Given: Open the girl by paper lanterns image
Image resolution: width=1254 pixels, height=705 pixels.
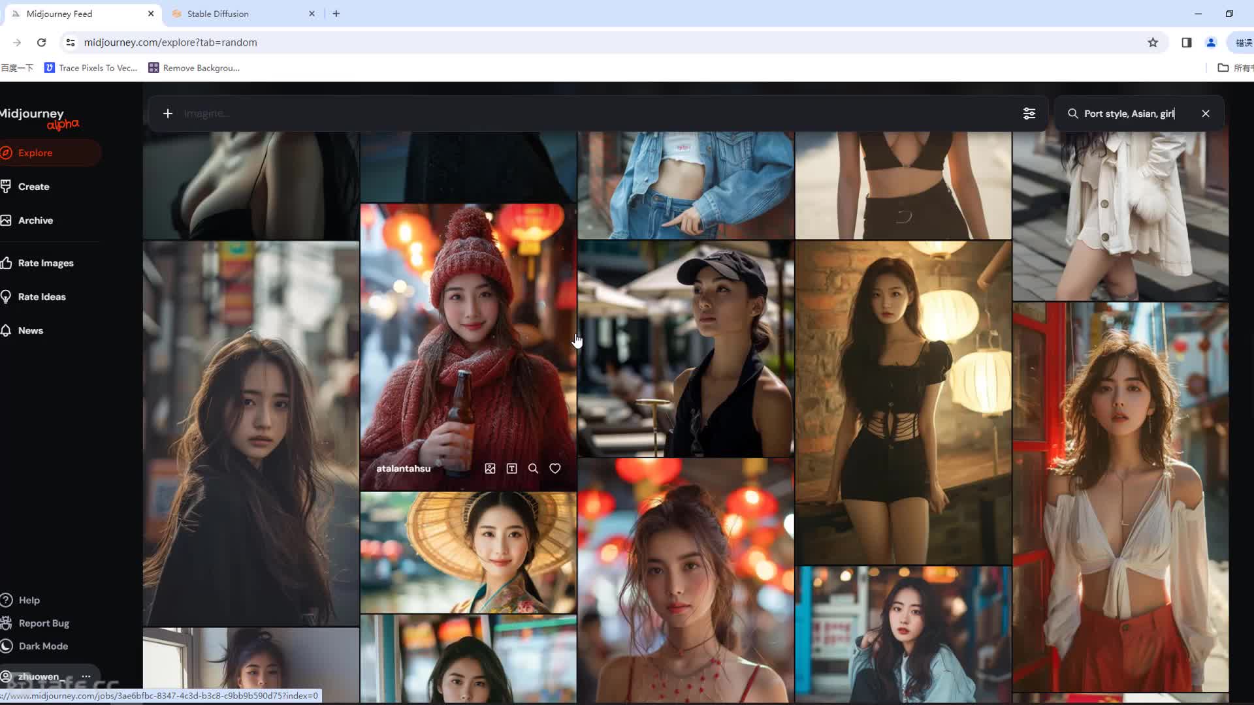Looking at the screenshot, I should [903, 402].
